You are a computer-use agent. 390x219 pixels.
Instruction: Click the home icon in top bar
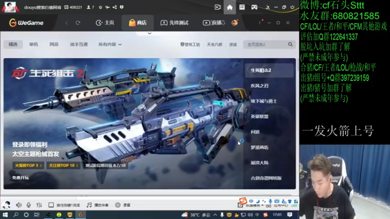point(230,7)
